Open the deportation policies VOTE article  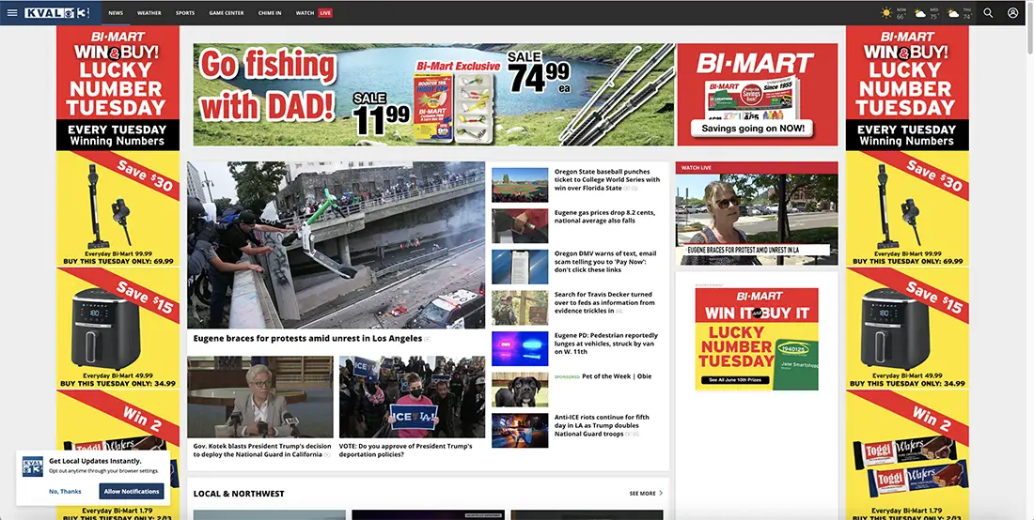coord(406,451)
